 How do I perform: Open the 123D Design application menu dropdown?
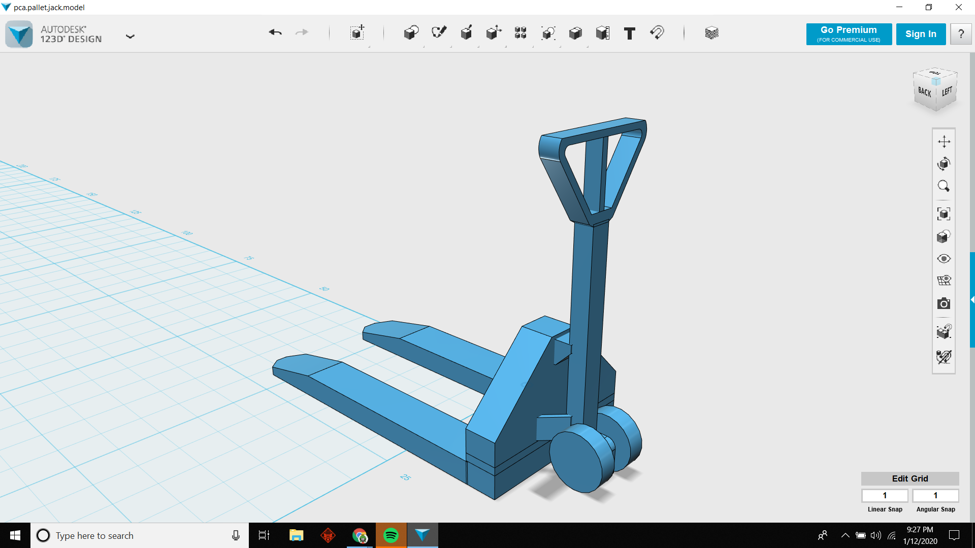coord(130,36)
